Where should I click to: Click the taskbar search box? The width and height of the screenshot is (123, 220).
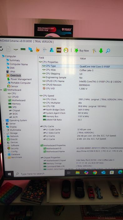pyautogui.click(x=39, y=173)
